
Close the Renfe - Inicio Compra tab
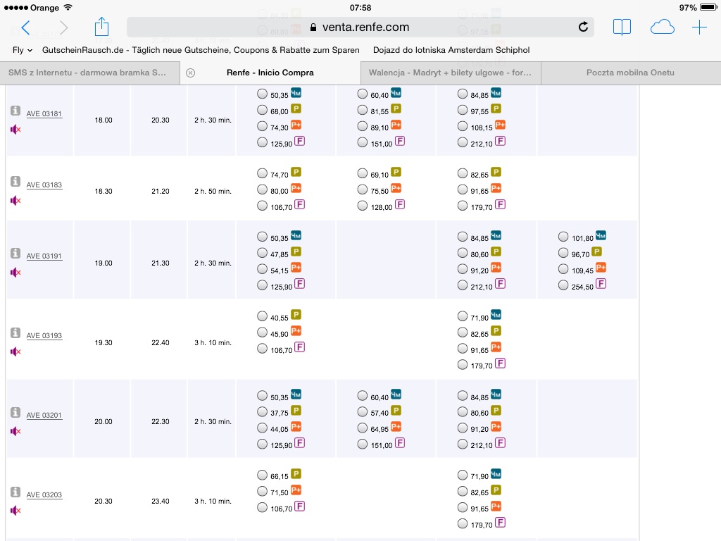[190, 73]
